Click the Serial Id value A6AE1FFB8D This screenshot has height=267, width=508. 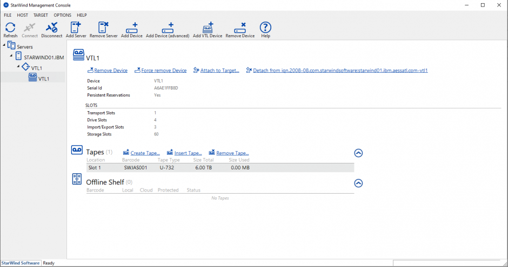pos(166,88)
